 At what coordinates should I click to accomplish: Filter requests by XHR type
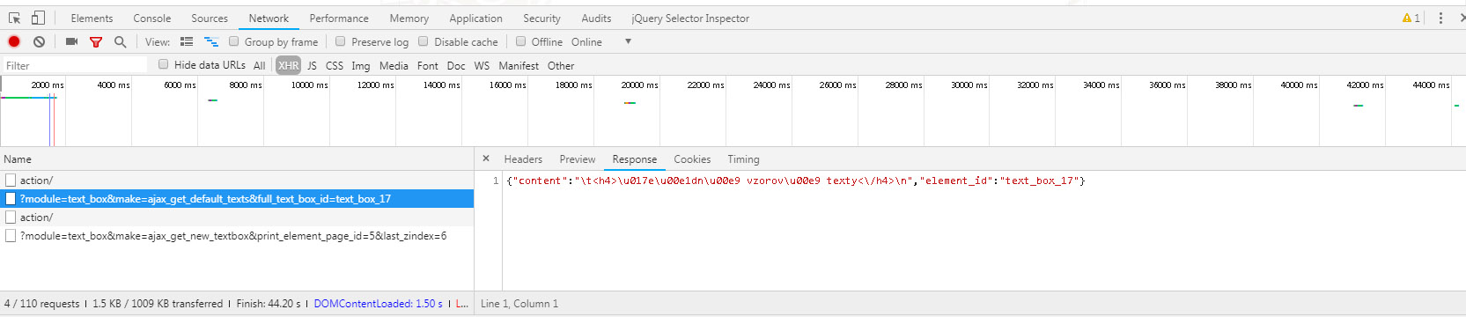(289, 65)
